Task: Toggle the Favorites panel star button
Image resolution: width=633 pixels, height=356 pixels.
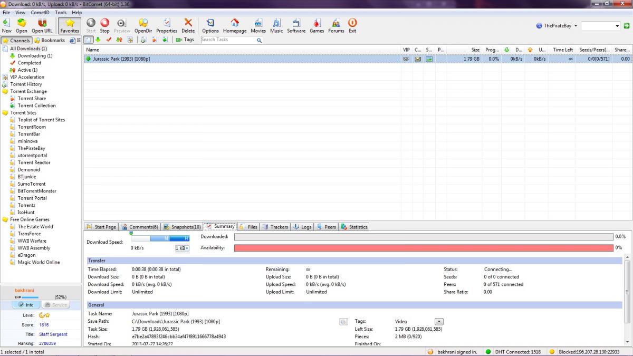Action: pyautogui.click(x=70, y=25)
